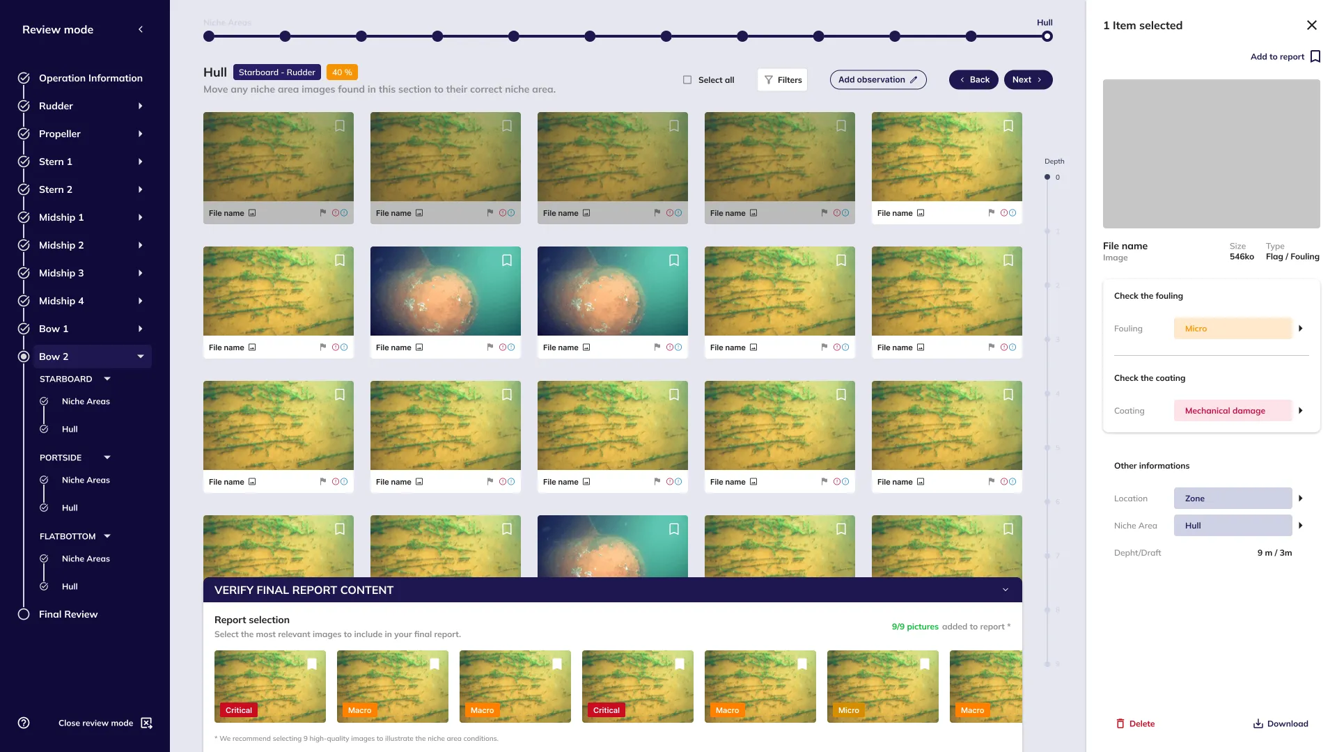The image size is (1337, 752).
Task: Click the Add to report bookmark icon
Action: tap(1315, 56)
